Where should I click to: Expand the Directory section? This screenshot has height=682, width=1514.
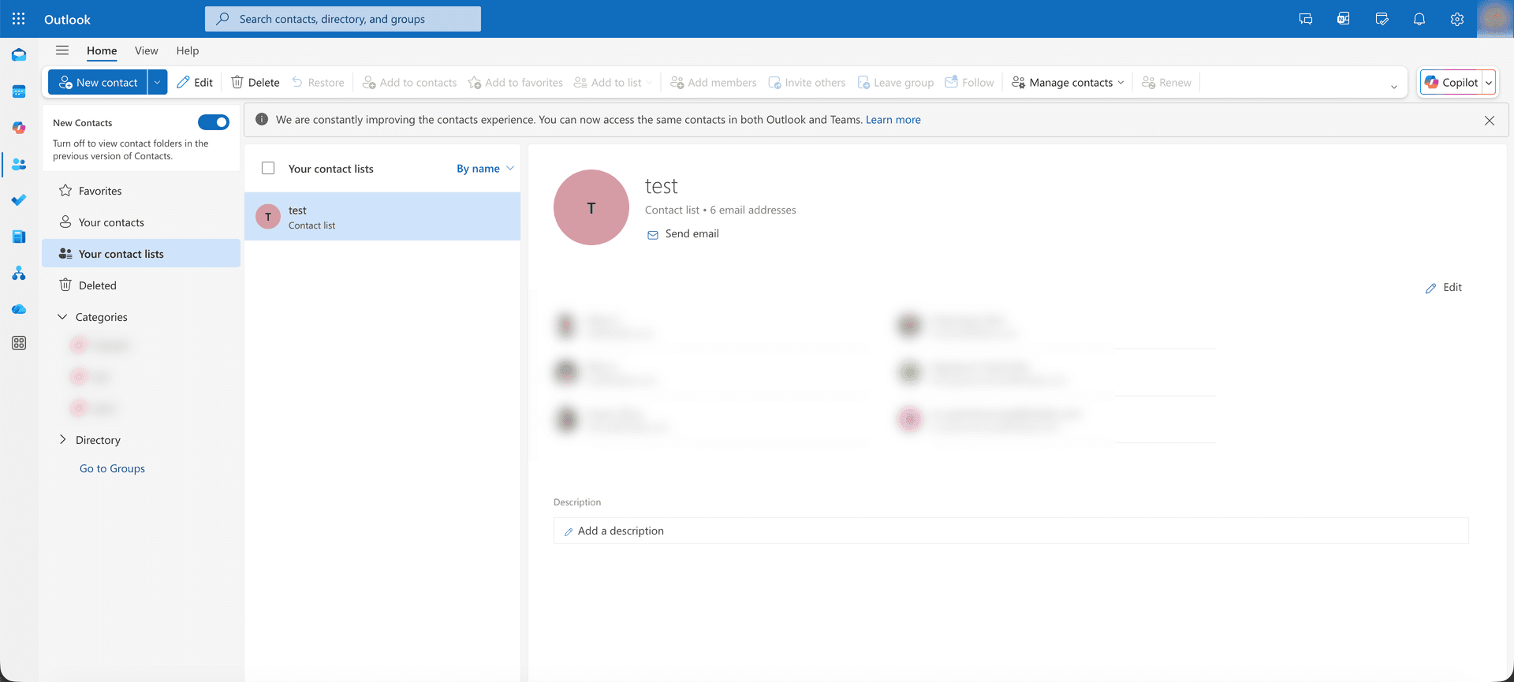click(x=62, y=440)
